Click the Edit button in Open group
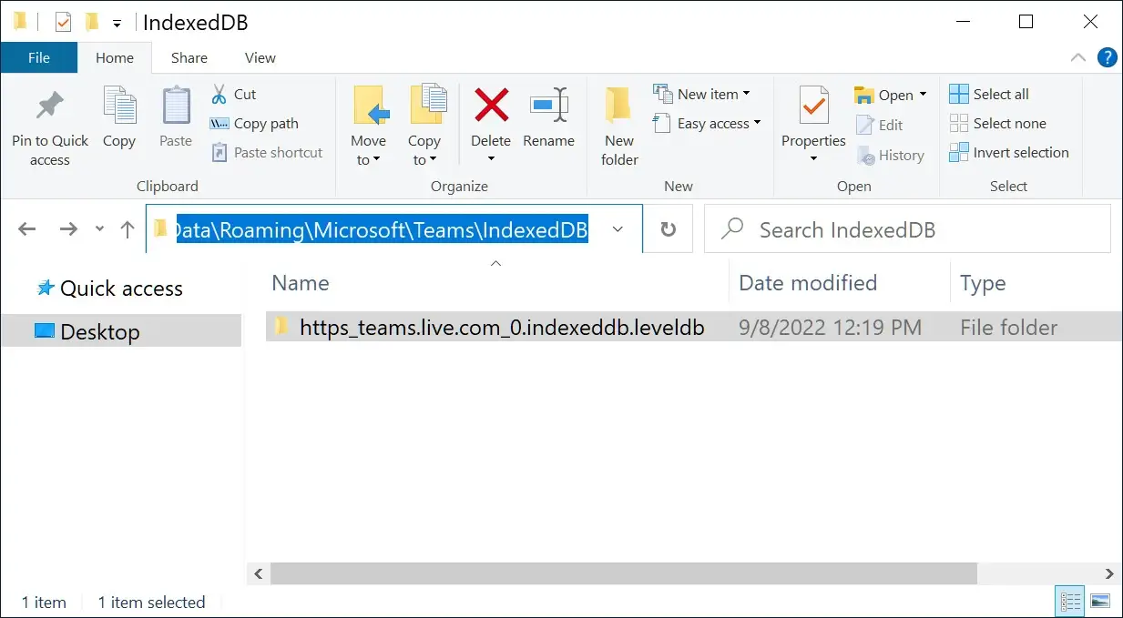This screenshot has width=1123, height=618. [x=879, y=126]
